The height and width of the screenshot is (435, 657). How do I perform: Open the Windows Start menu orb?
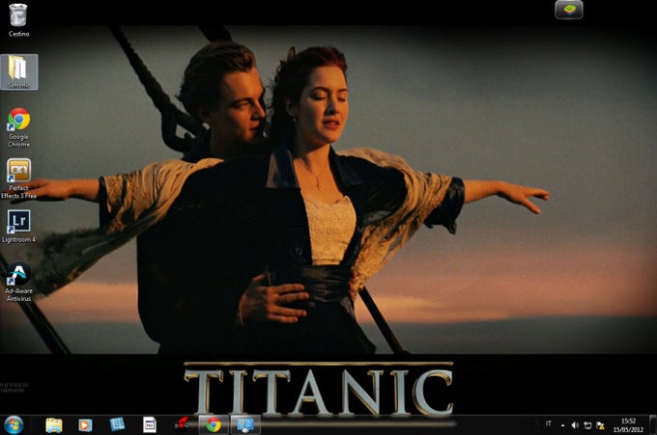[x=14, y=425]
